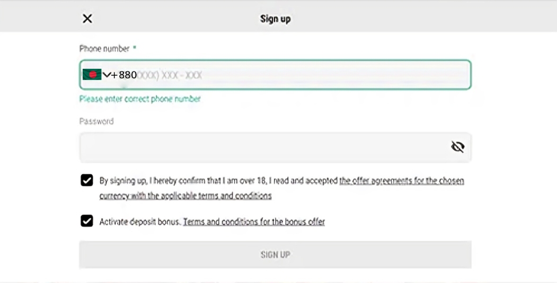
Task: Click the Bangladesh flag icon
Action: pyautogui.click(x=92, y=75)
